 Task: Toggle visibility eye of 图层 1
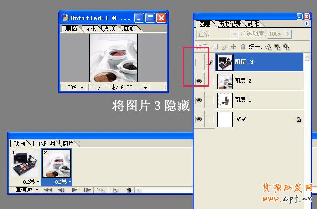[x=199, y=100]
